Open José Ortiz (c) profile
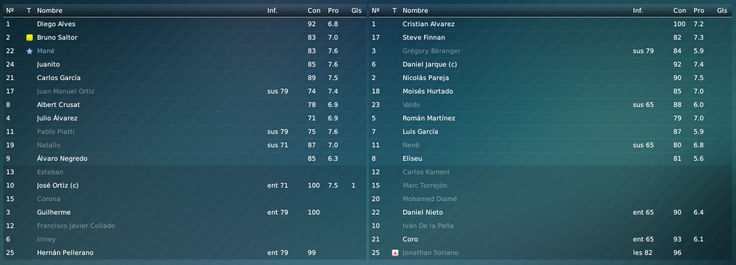The image size is (736, 265). [x=57, y=185]
